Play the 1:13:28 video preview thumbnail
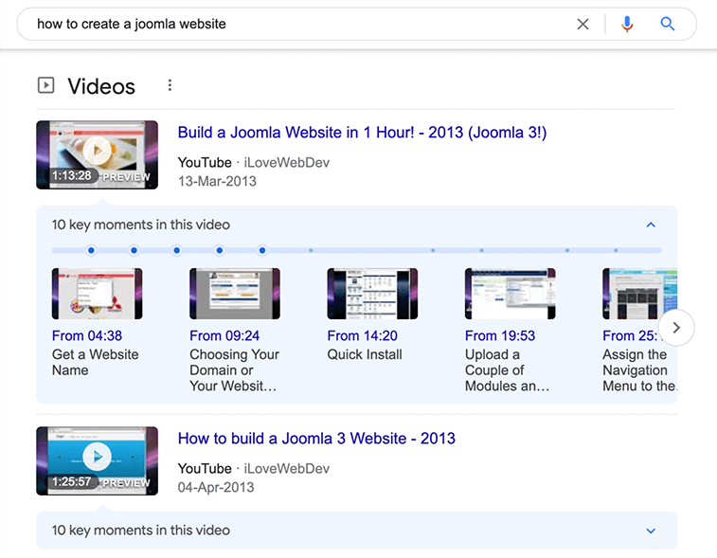717x558 pixels. (x=97, y=154)
